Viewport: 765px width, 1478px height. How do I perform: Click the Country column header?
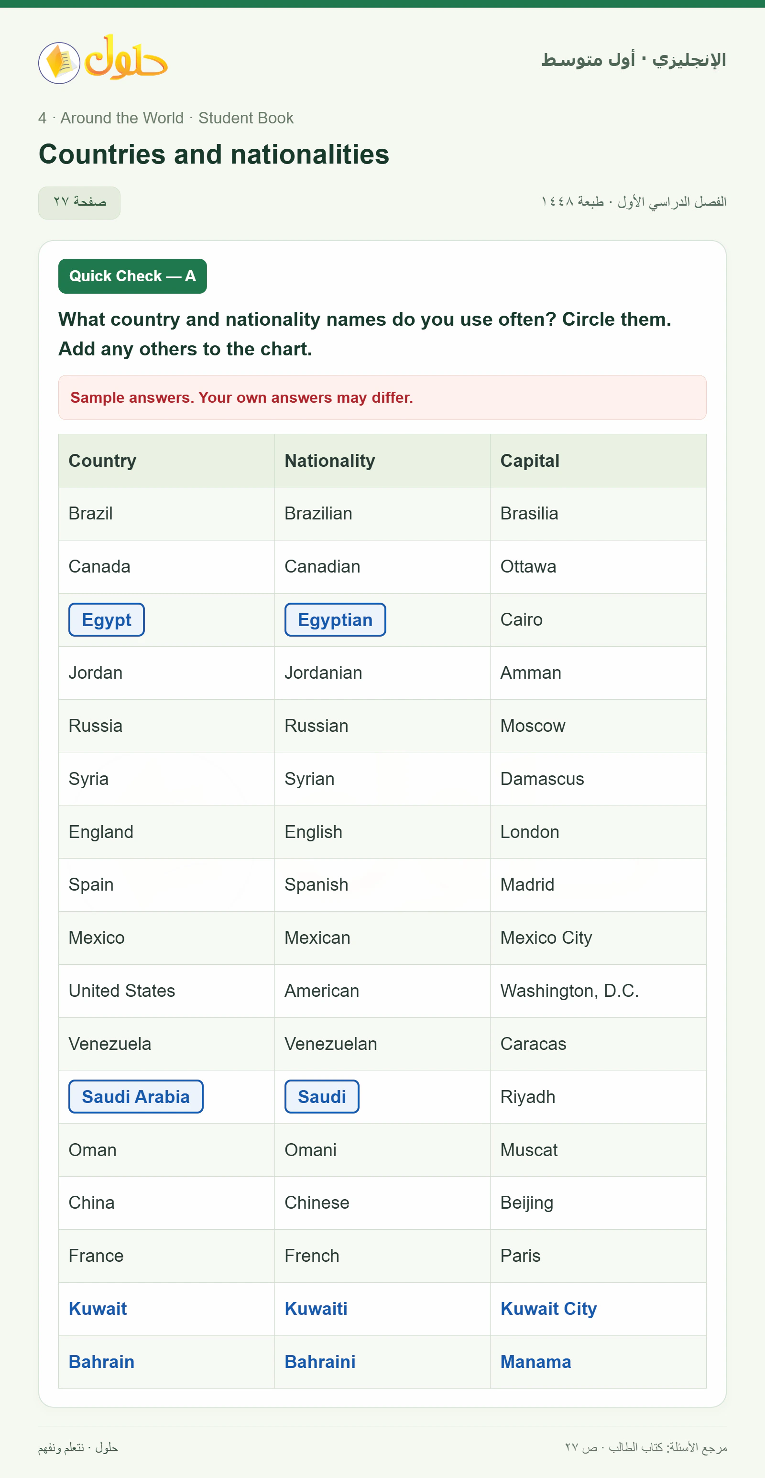(x=166, y=461)
